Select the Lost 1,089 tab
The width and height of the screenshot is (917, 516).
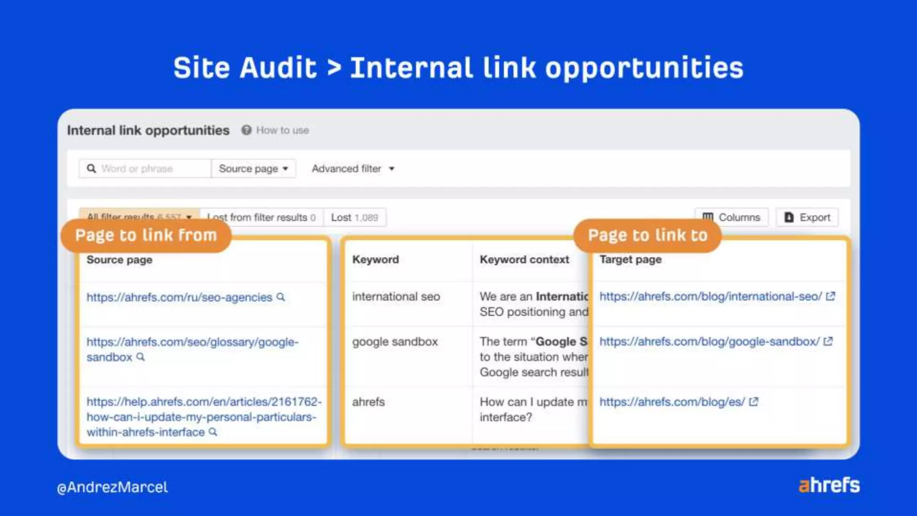[x=355, y=217]
